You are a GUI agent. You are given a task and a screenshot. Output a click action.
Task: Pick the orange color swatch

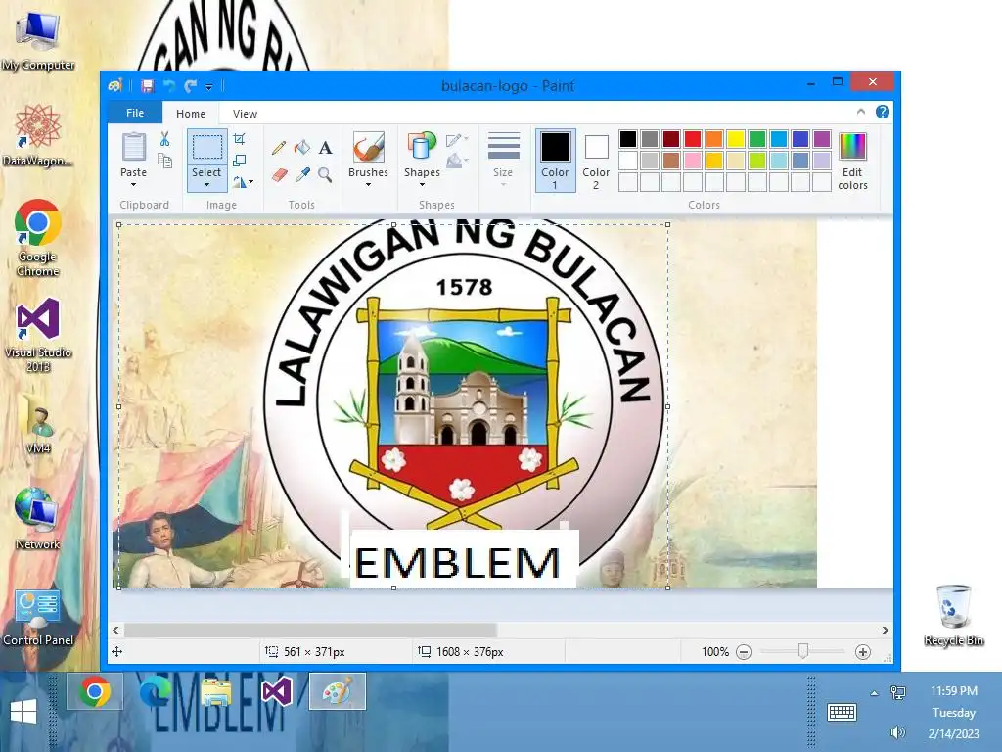click(x=713, y=139)
